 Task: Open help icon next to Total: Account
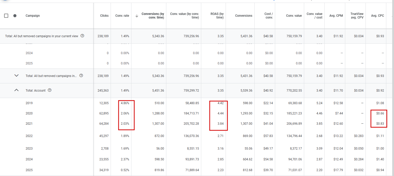(50, 90)
